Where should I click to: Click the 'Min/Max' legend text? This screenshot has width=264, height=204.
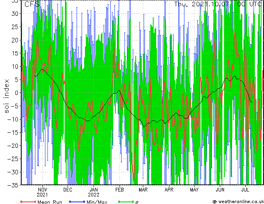97,202
